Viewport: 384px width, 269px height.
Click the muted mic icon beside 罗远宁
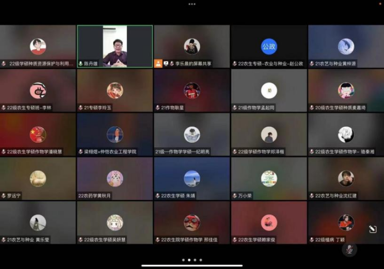tap(4, 196)
